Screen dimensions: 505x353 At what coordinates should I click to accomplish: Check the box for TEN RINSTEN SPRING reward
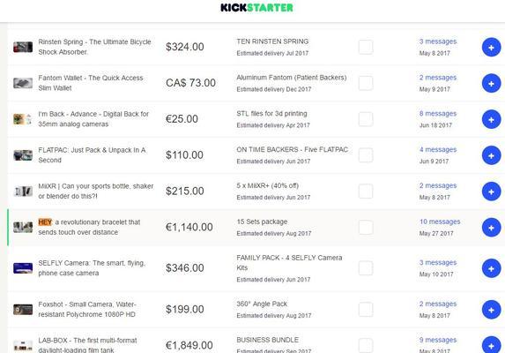(x=366, y=47)
